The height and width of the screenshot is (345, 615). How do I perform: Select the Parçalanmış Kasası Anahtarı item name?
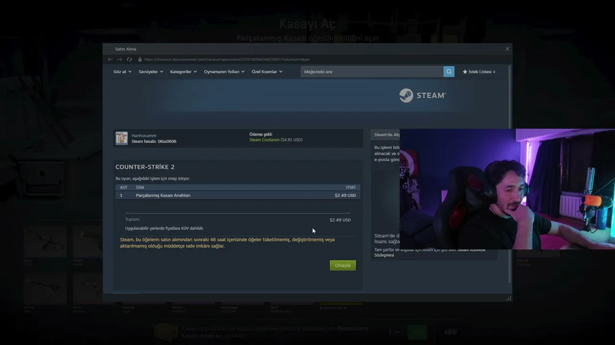coord(163,195)
